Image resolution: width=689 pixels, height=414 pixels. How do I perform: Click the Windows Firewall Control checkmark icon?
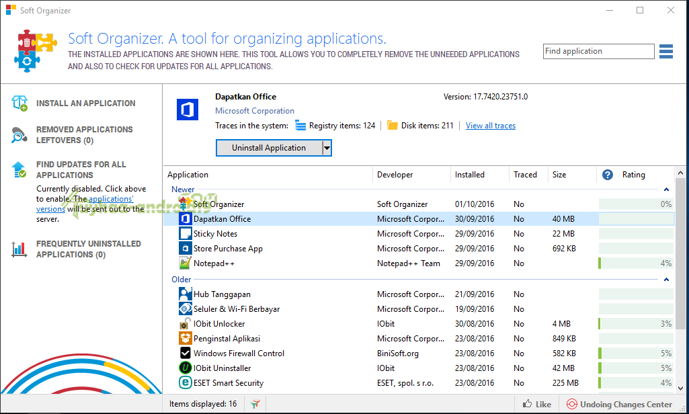click(185, 354)
